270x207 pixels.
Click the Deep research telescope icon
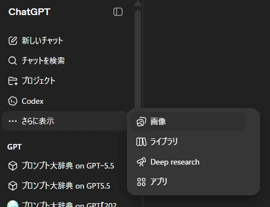[141, 162]
